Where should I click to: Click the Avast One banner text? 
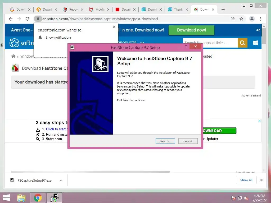(21, 30)
